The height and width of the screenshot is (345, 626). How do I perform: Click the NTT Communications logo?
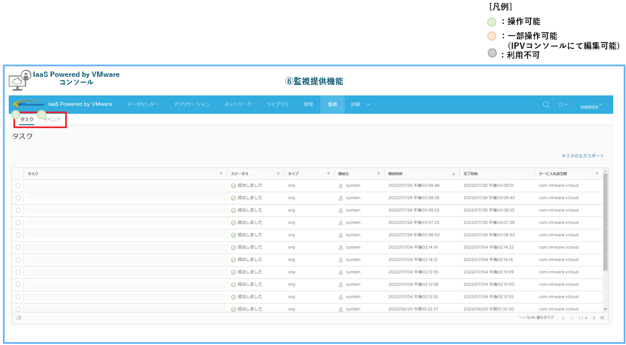click(x=28, y=105)
